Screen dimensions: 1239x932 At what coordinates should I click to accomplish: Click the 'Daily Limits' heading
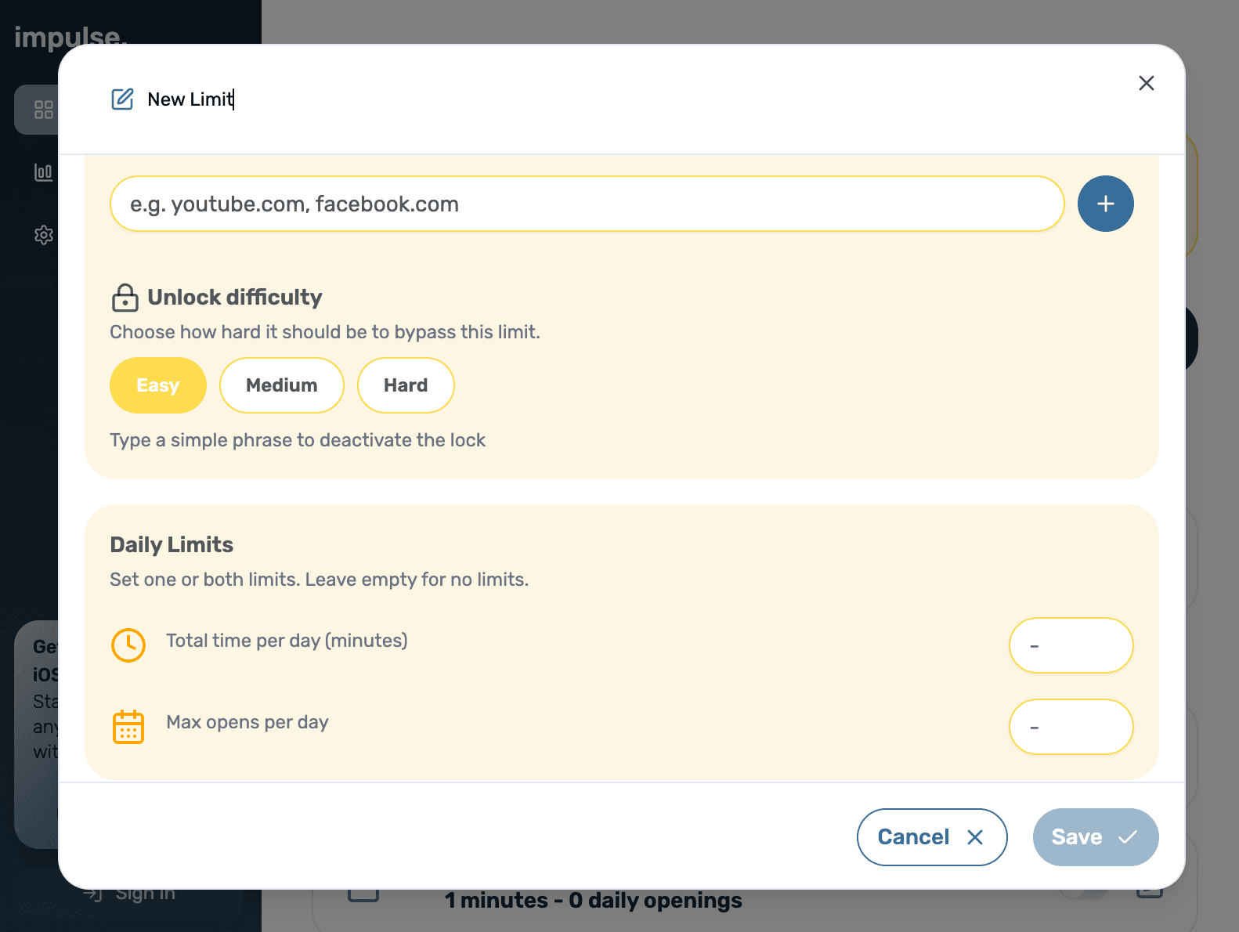tap(172, 545)
